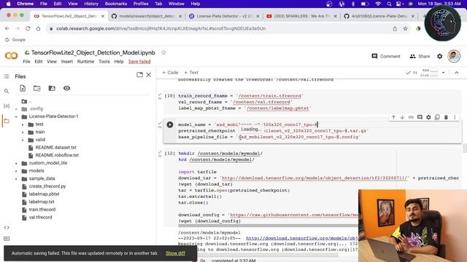Select the Files folder sidebar icon
The width and height of the screenshot is (467, 262).
pyautogui.click(x=7, y=121)
